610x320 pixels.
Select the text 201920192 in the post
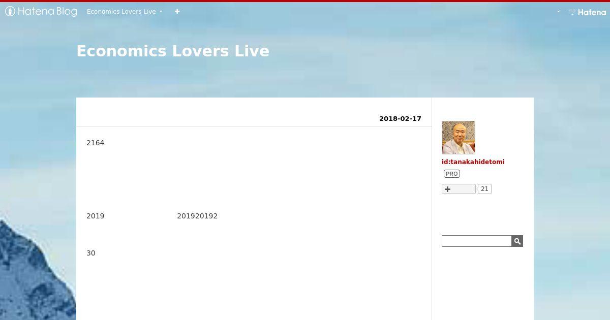tap(197, 216)
